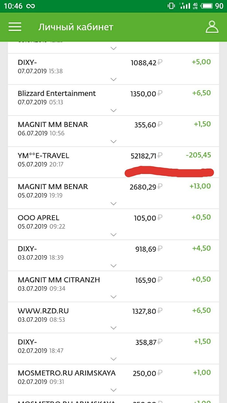Tap the infinity icon in status bar
The height and width of the screenshot is (403, 227).
30,6
